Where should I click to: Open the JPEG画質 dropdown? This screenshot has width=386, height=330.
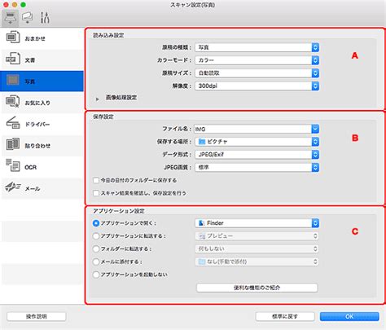pos(257,167)
